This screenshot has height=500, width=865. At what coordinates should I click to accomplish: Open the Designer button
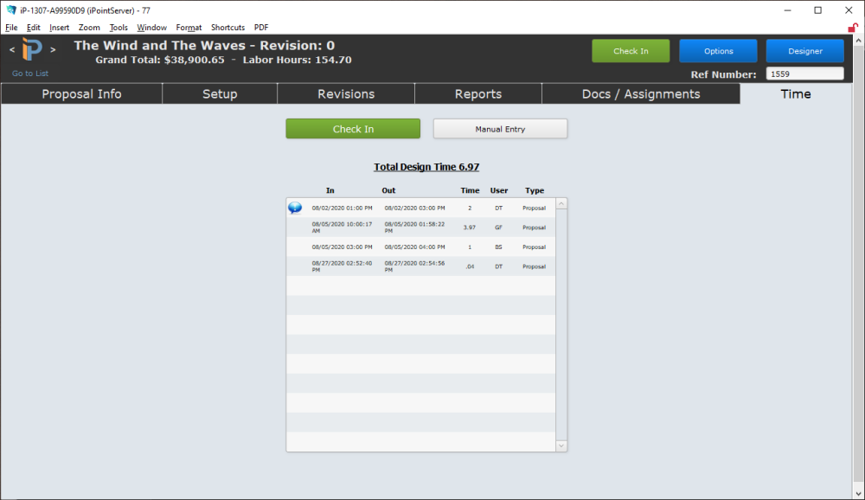[804, 51]
